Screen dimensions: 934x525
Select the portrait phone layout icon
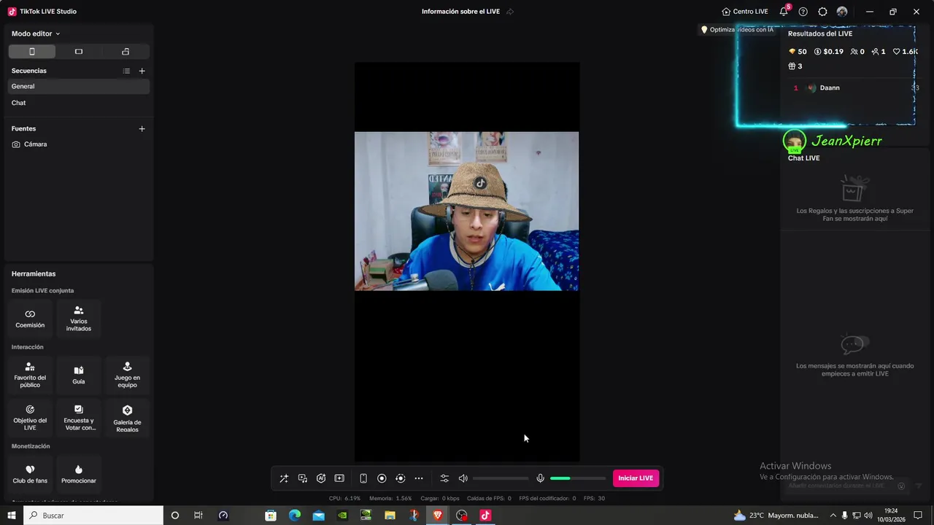pyautogui.click(x=31, y=52)
